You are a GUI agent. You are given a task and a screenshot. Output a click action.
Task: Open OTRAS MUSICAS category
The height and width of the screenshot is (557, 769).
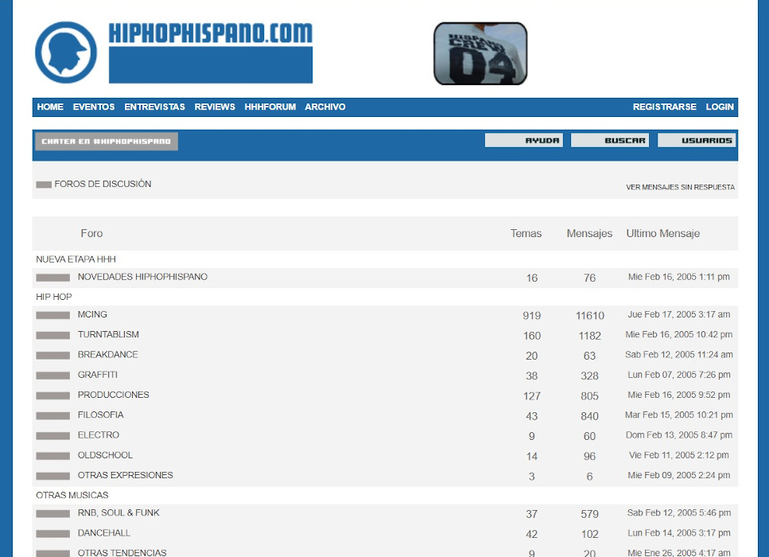[x=72, y=496]
